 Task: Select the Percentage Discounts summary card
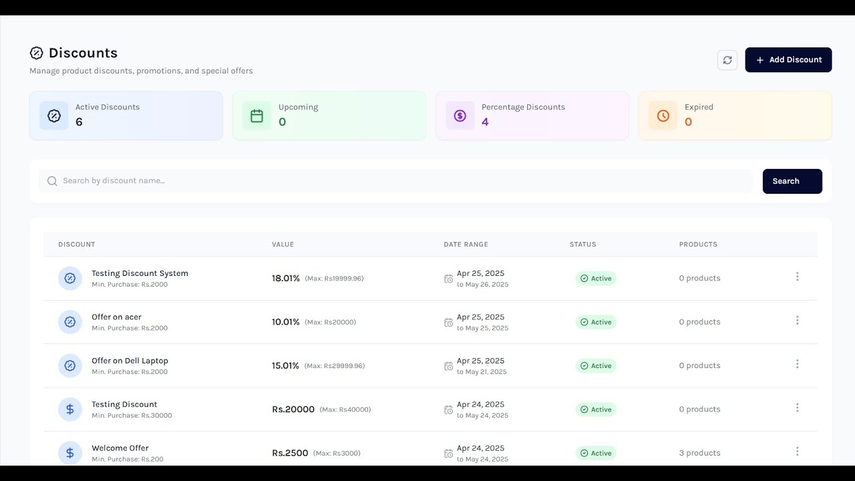coord(532,116)
